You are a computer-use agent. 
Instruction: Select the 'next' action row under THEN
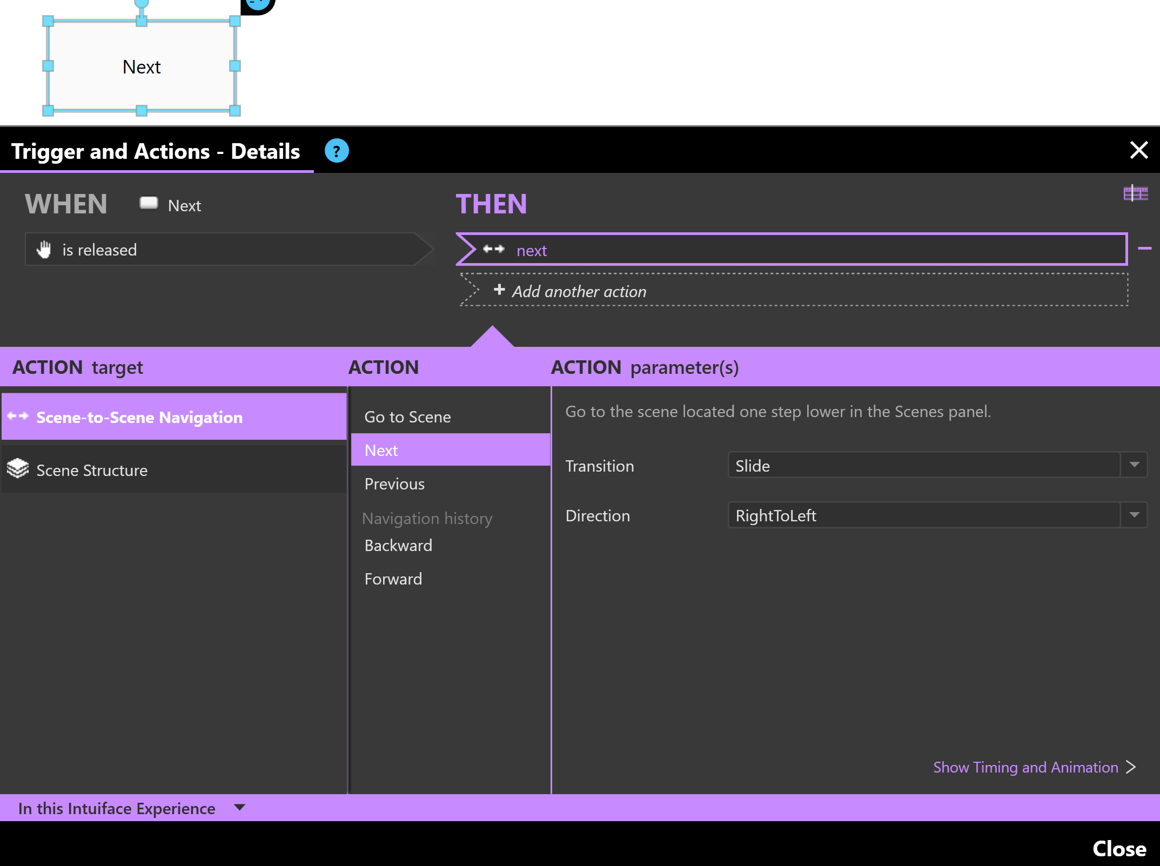coord(792,250)
